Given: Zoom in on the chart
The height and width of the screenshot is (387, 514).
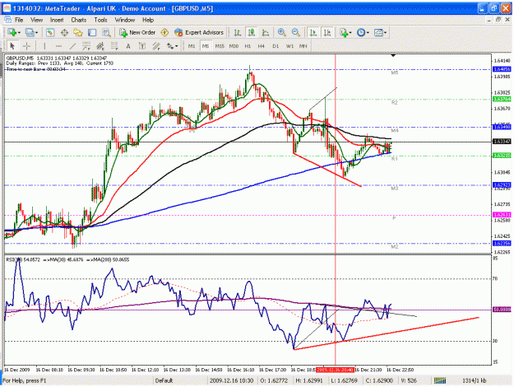Looking at the screenshot, I should 281,32.
